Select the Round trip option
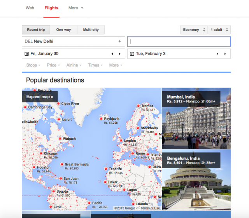 (x=35, y=30)
